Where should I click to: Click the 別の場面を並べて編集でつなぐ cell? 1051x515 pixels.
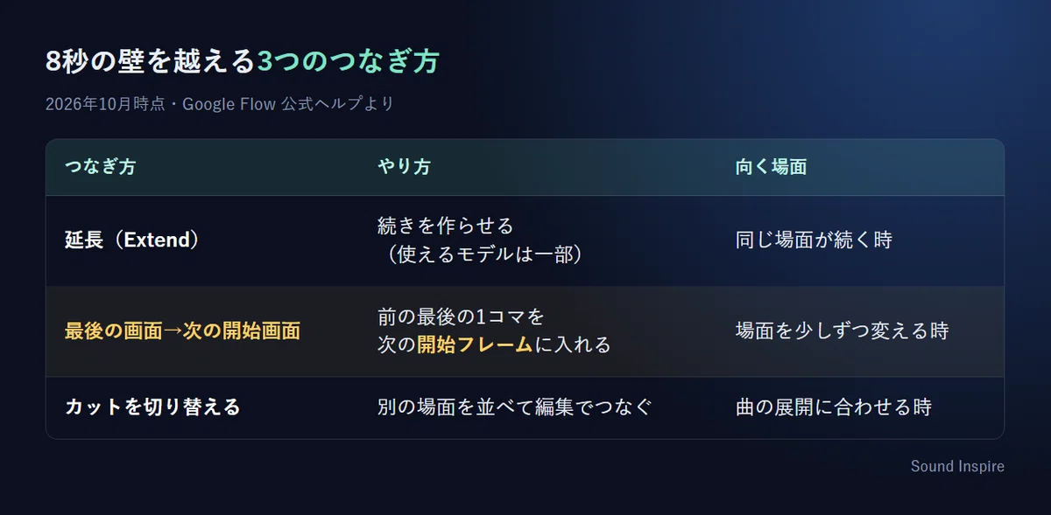[x=514, y=407]
